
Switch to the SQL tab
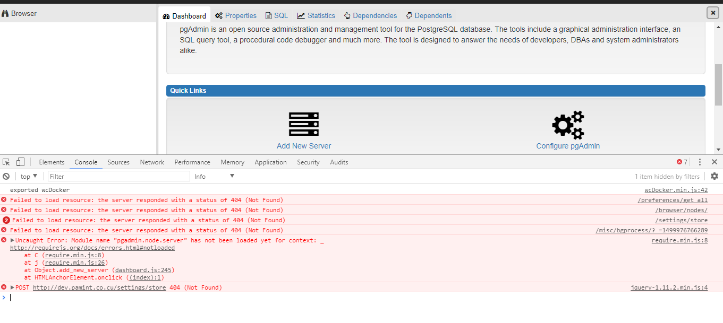click(277, 16)
